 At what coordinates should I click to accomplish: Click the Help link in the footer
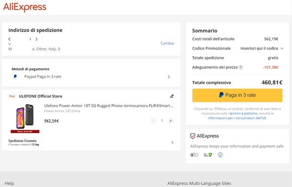point(9,183)
